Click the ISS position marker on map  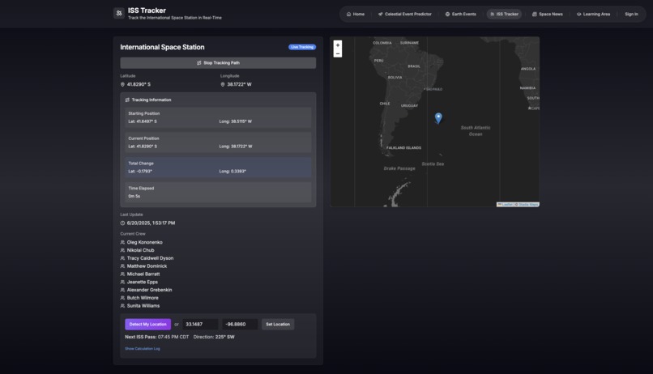click(x=438, y=118)
